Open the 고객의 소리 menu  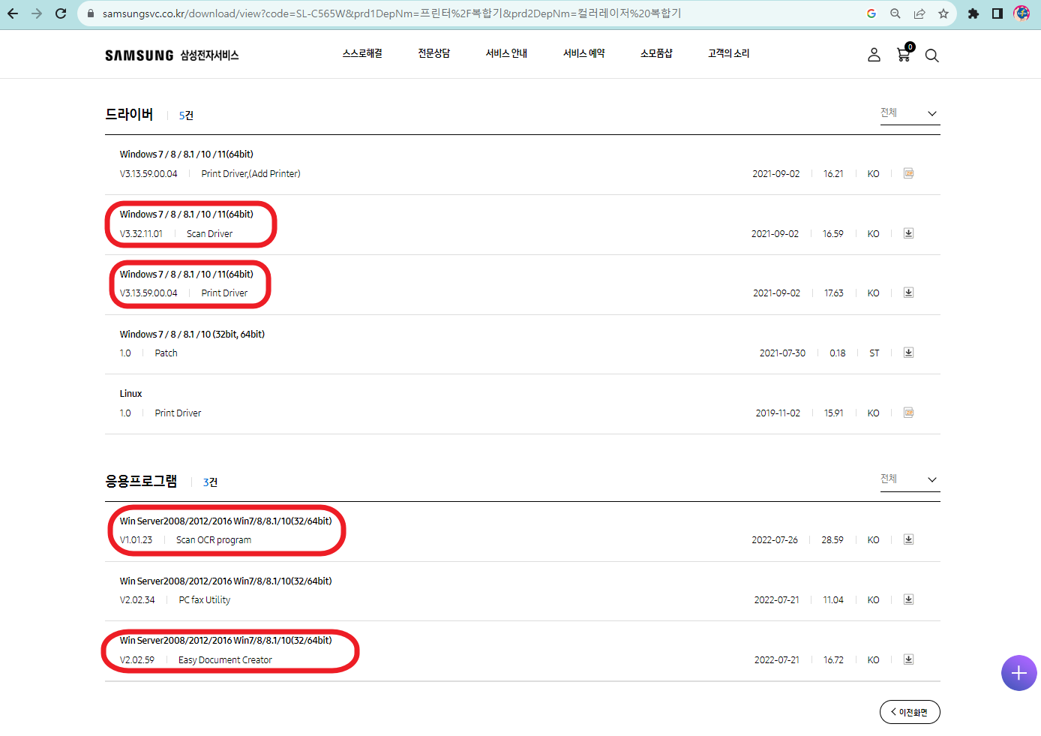[729, 53]
